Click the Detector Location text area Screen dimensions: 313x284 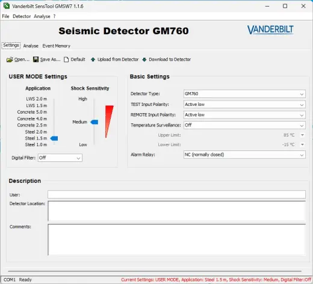(x=176, y=211)
